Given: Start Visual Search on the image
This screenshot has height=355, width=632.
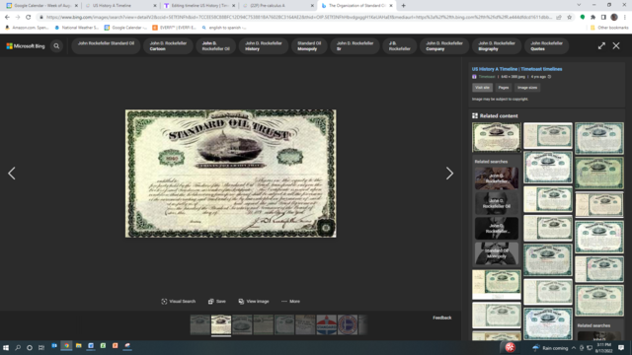Looking at the screenshot, I should tap(178, 301).
